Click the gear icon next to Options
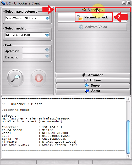The width and height of the screenshot is (132, 165). click(86, 80)
